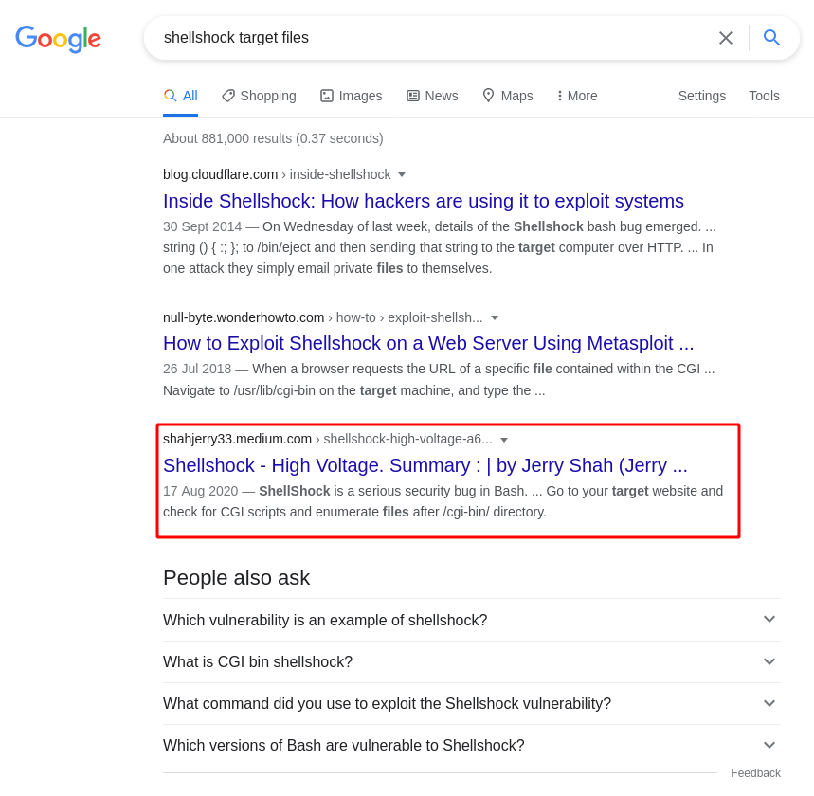Viewport: 814px width, 796px height.
Task: Open the Shopping tab
Action: click(259, 96)
